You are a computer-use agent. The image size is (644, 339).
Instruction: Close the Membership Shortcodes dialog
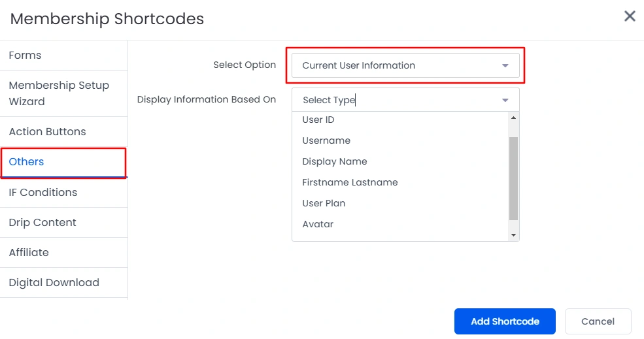point(630,16)
